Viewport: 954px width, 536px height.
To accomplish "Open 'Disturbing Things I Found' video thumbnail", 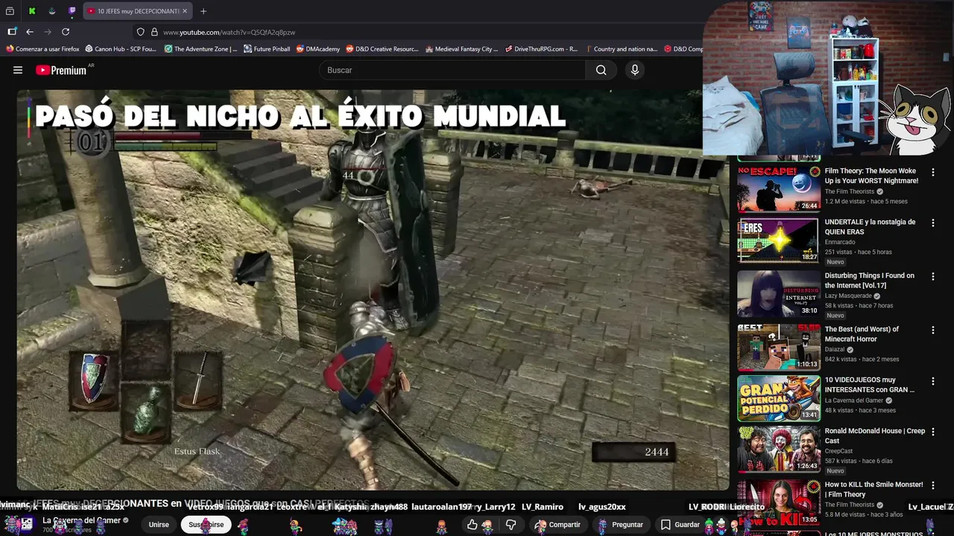I will tap(778, 293).
